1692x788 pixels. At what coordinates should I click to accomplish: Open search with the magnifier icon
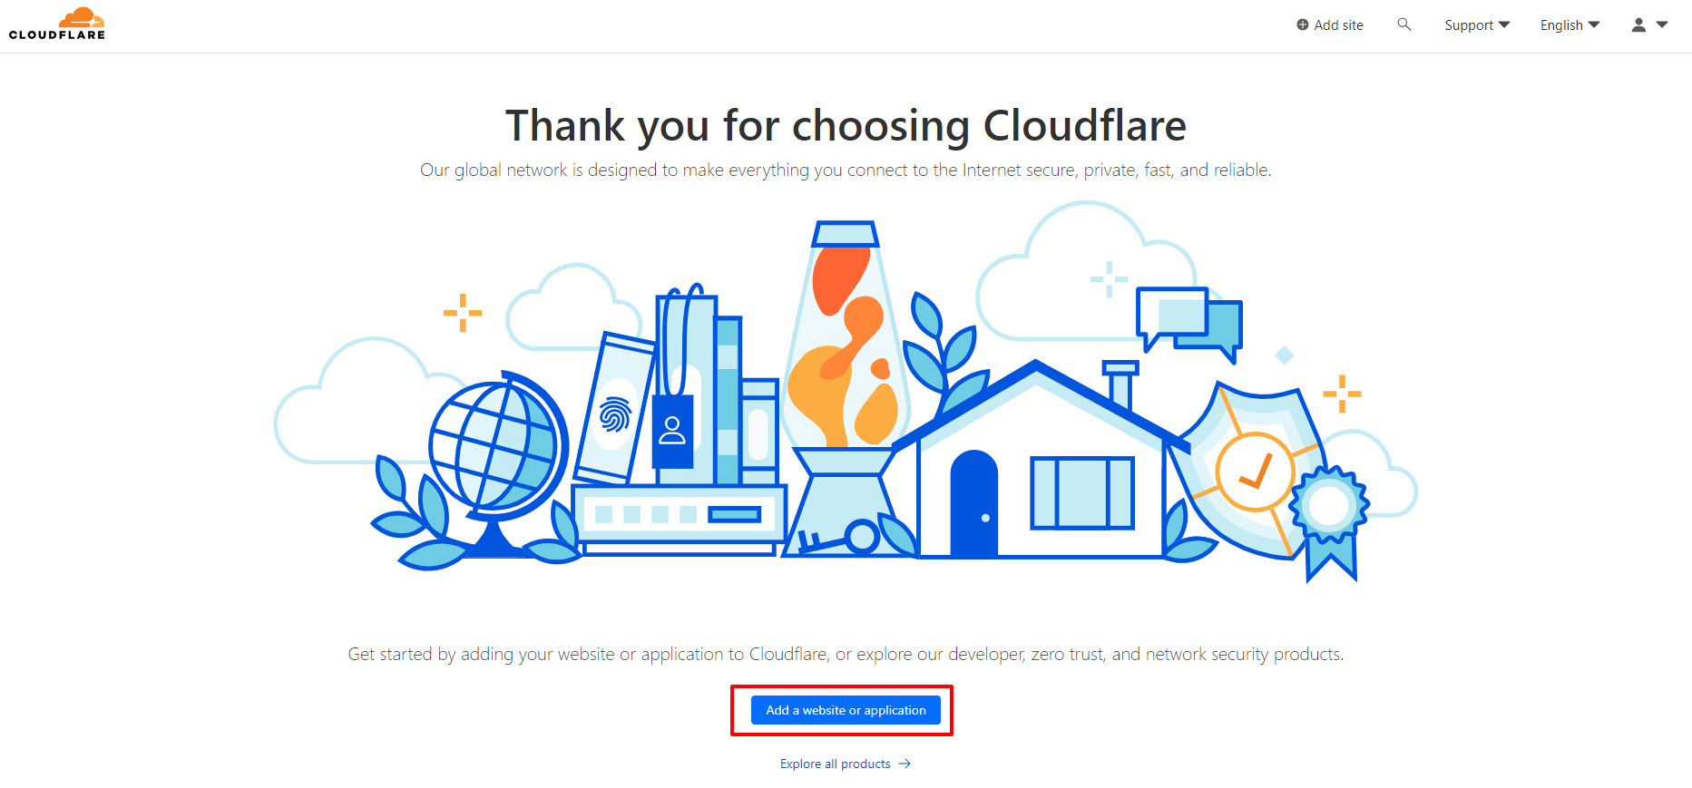1404,24
